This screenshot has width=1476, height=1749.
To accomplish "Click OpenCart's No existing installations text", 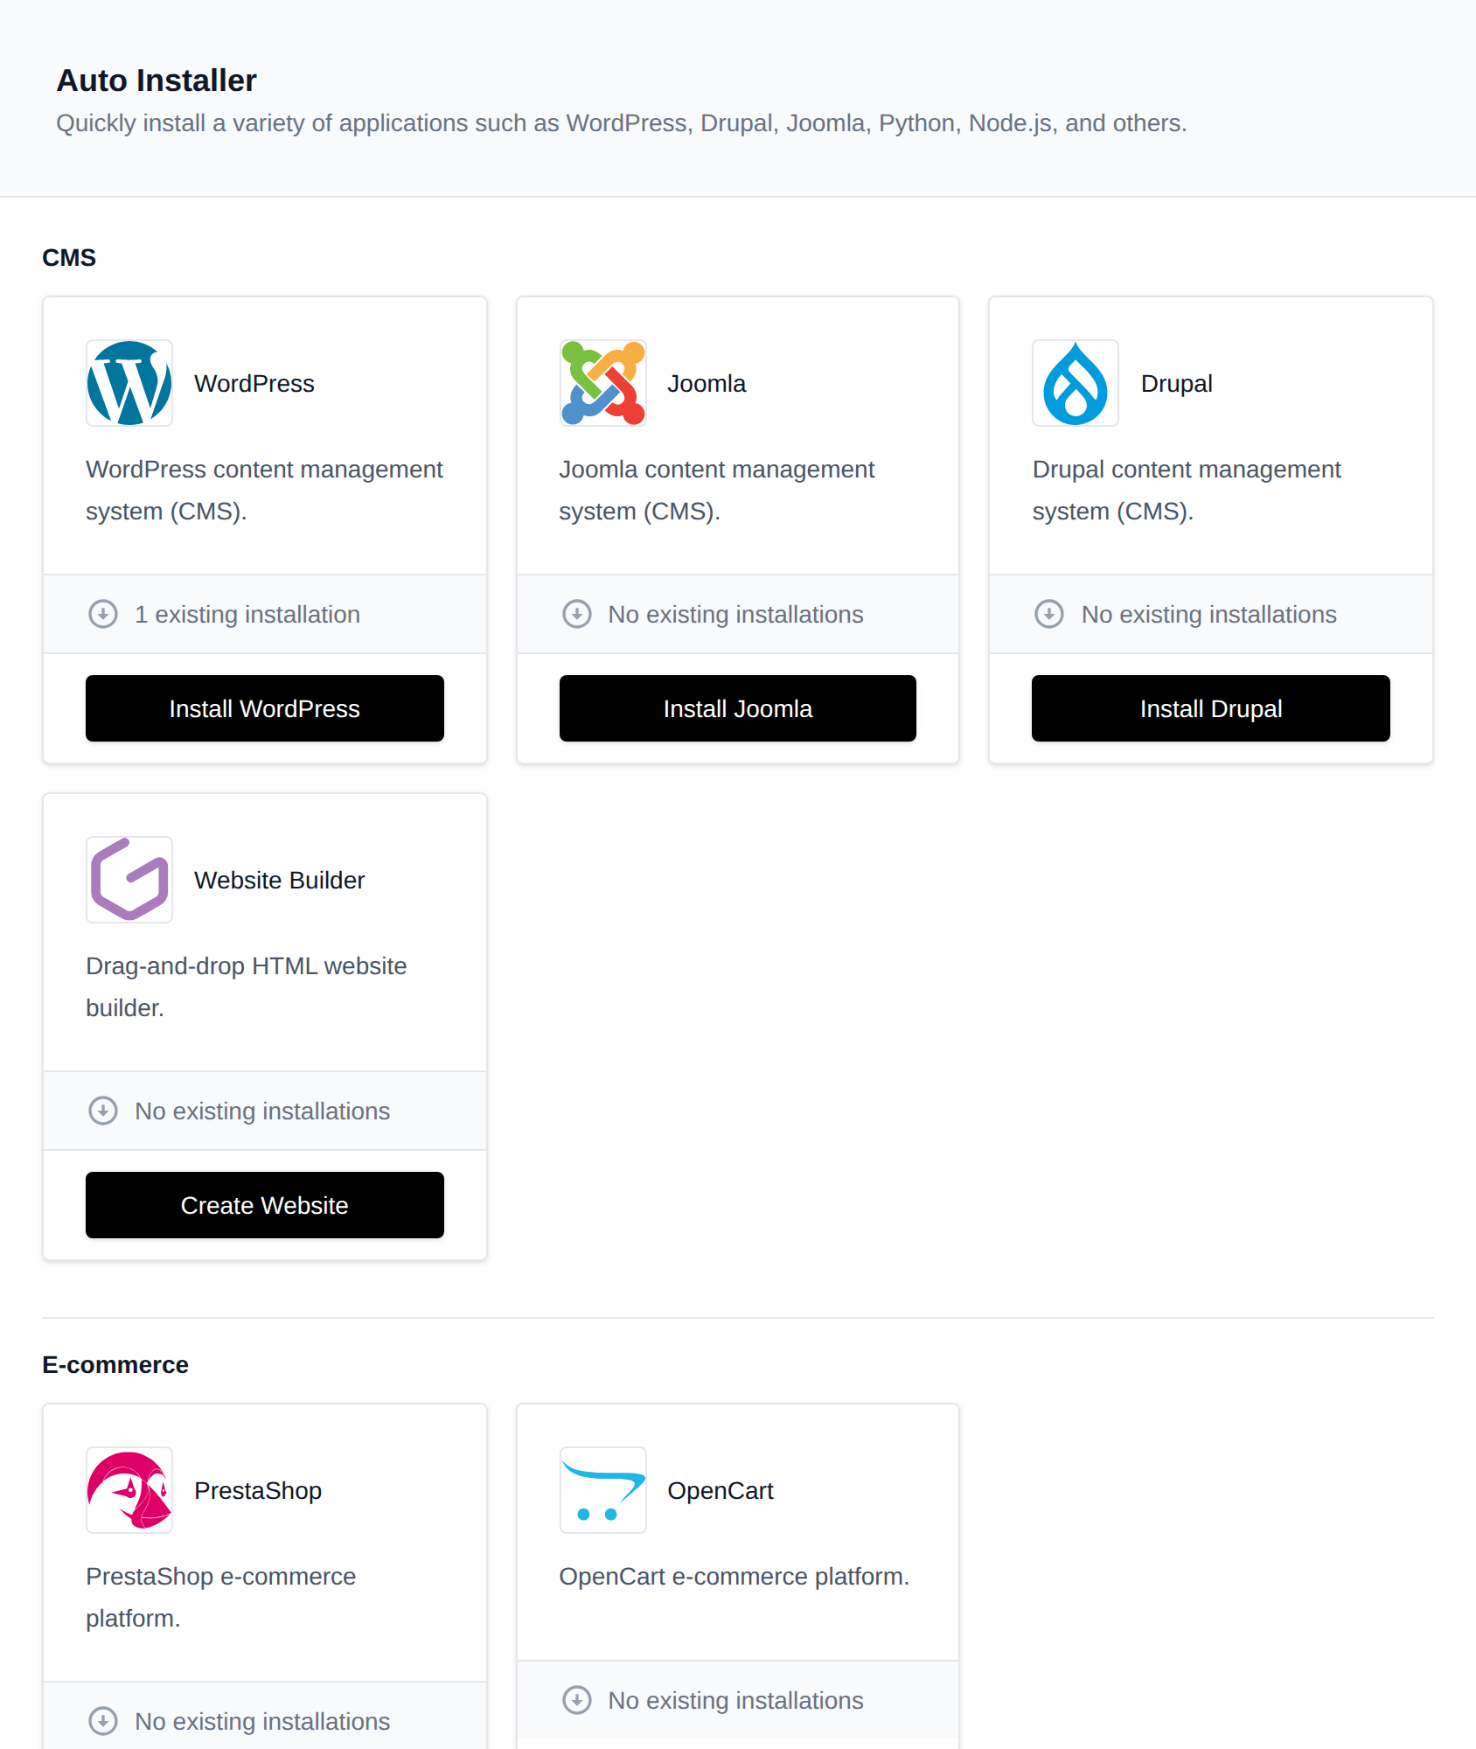I will click(x=735, y=1700).
